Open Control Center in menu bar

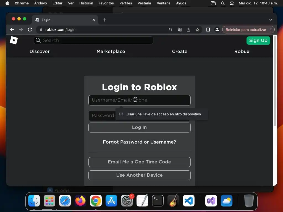(232, 3)
